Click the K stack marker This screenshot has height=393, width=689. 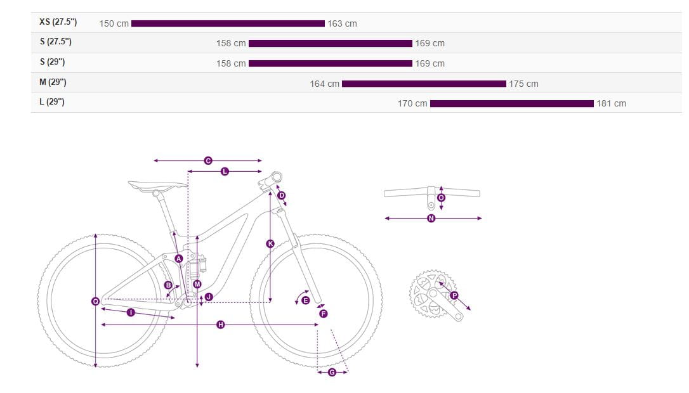[270, 243]
